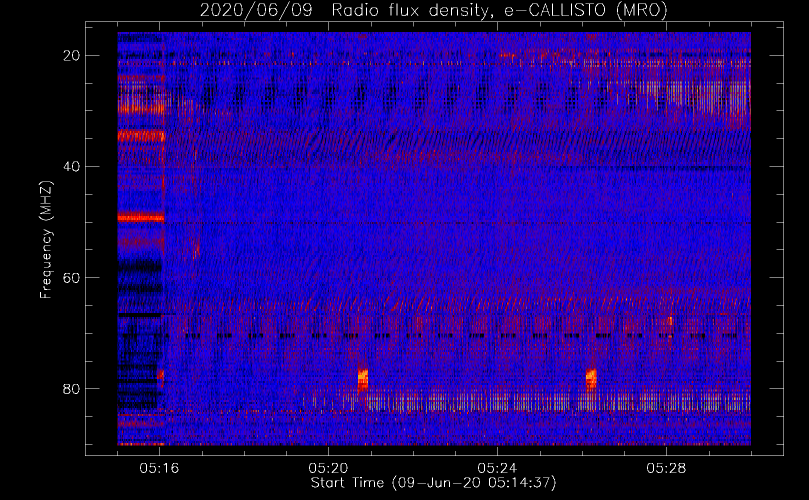Click the 05:16 time tick label
This screenshot has height=500, width=809.
tap(159, 468)
